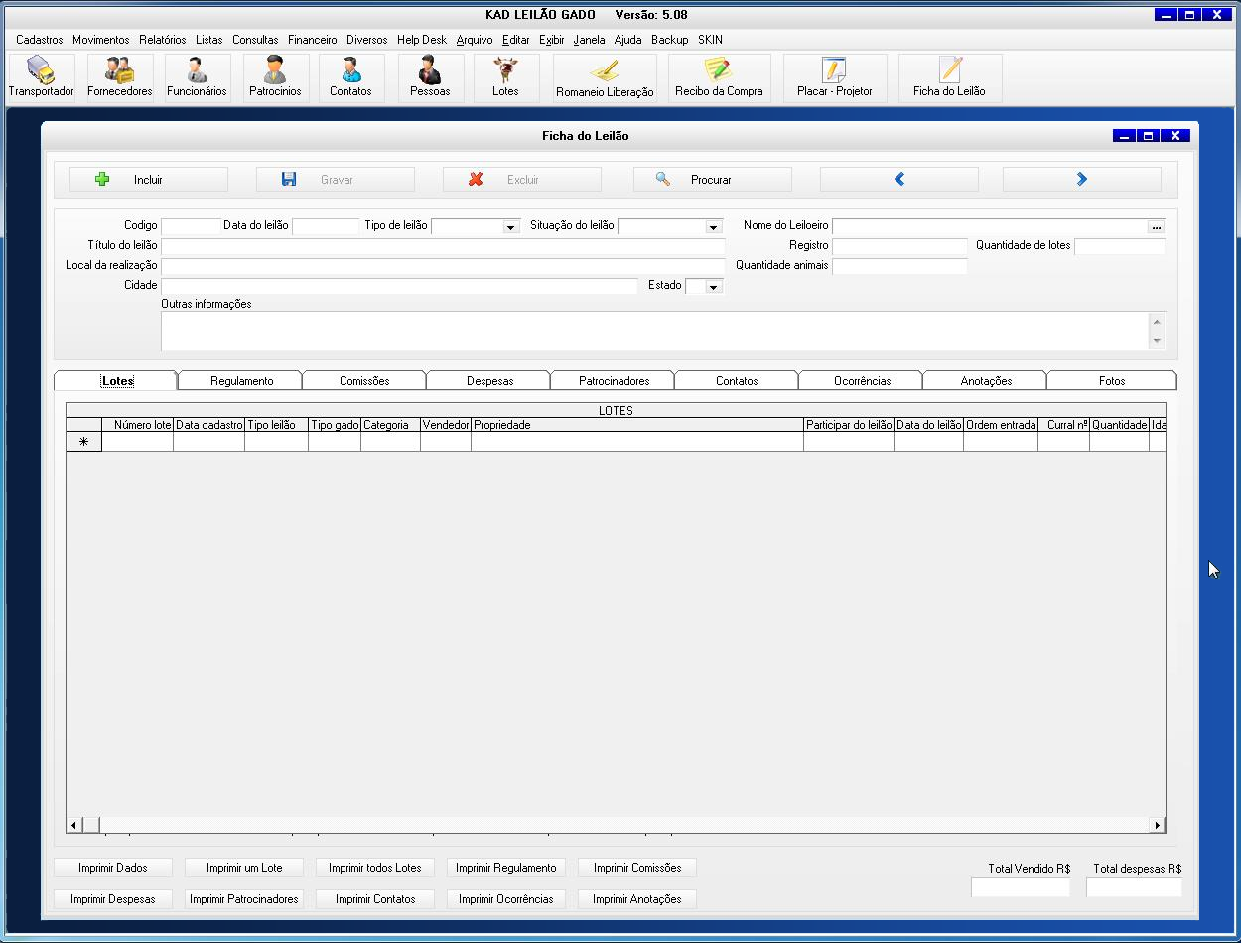Image resolution: width=1241 pixels, height=943 pixels.
Task: Click the Excluir delete button
Action: pos(522,180)
